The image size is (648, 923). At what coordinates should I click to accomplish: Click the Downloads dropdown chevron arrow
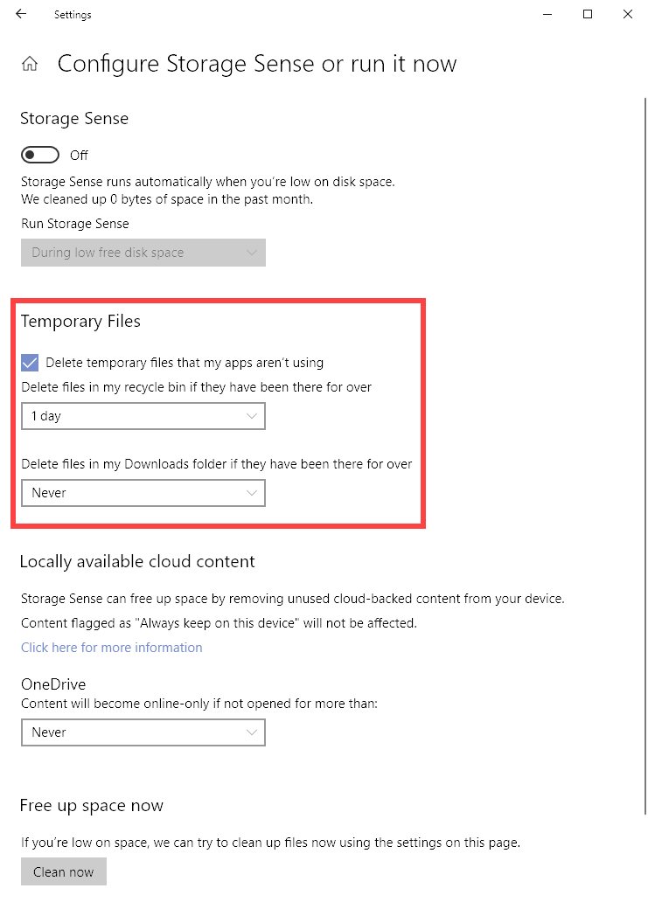coord(252,493)
